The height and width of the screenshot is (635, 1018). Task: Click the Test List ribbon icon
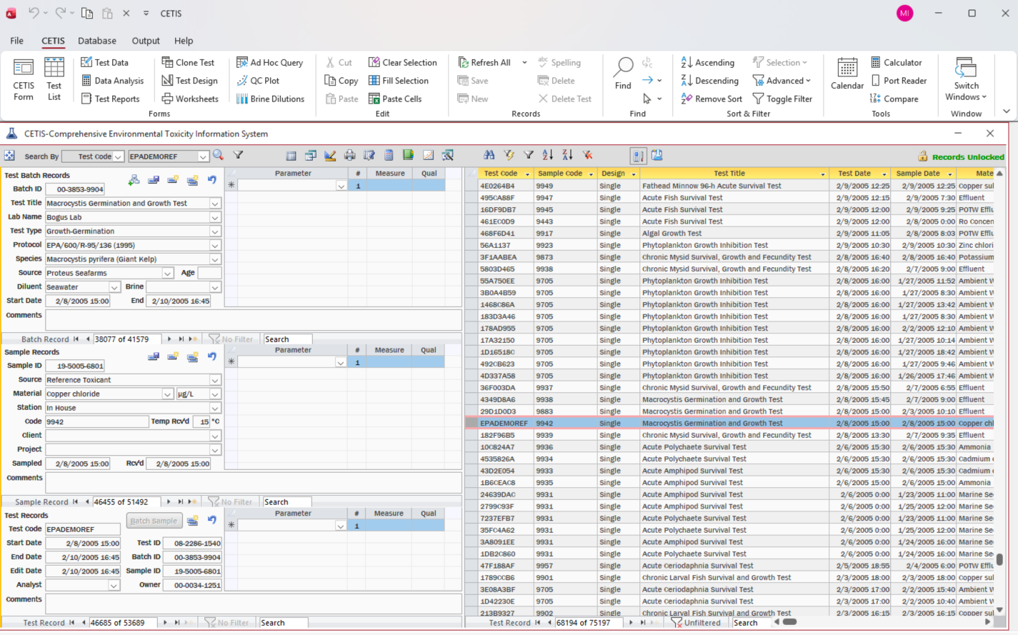[54, 79]
